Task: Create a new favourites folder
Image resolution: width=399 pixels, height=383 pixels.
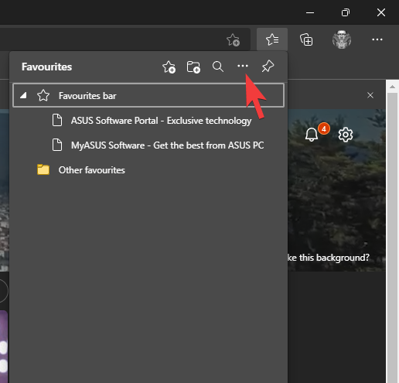Action: point(193,67)
